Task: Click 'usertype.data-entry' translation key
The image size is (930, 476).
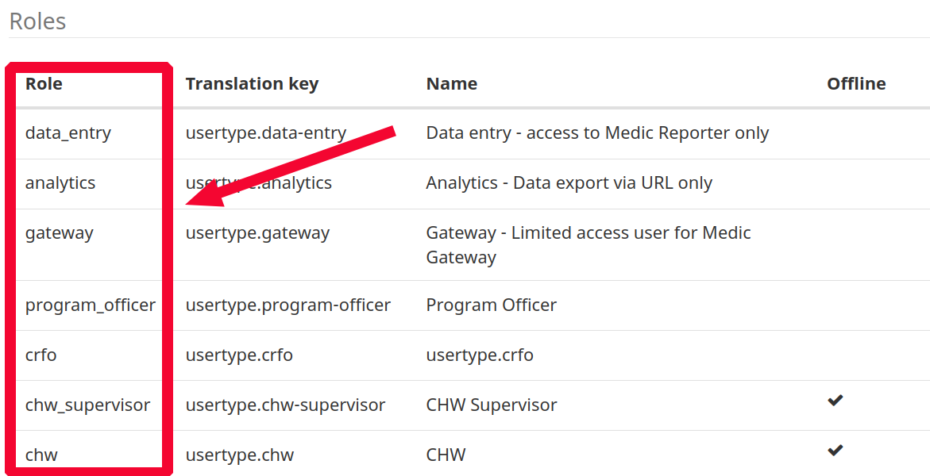Action: tap(266, 133)
